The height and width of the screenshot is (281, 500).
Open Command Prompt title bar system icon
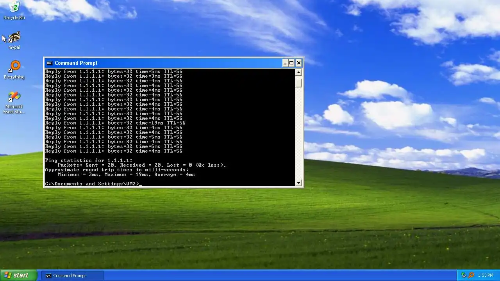pyautogui.click(x=49, y=63)
